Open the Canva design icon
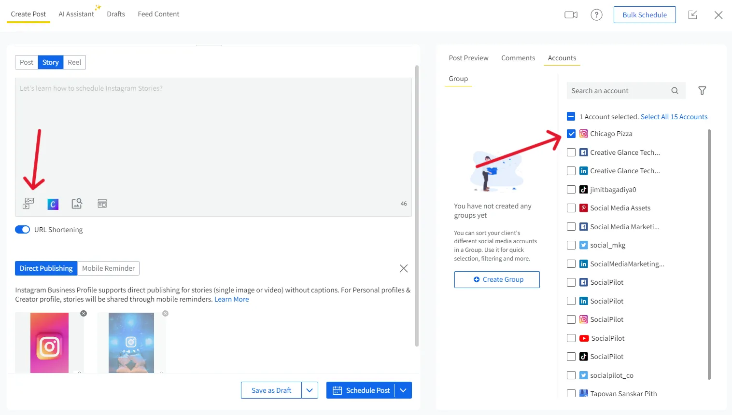The width and height of the screenshot is (732, 415). coord(53,204)
